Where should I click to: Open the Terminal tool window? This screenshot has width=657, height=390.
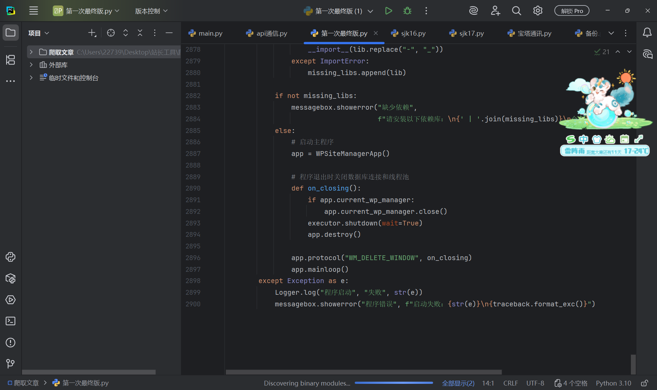(10, 321)
